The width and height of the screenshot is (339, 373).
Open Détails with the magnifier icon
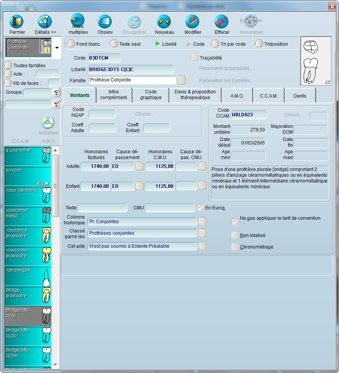[45, 22]
